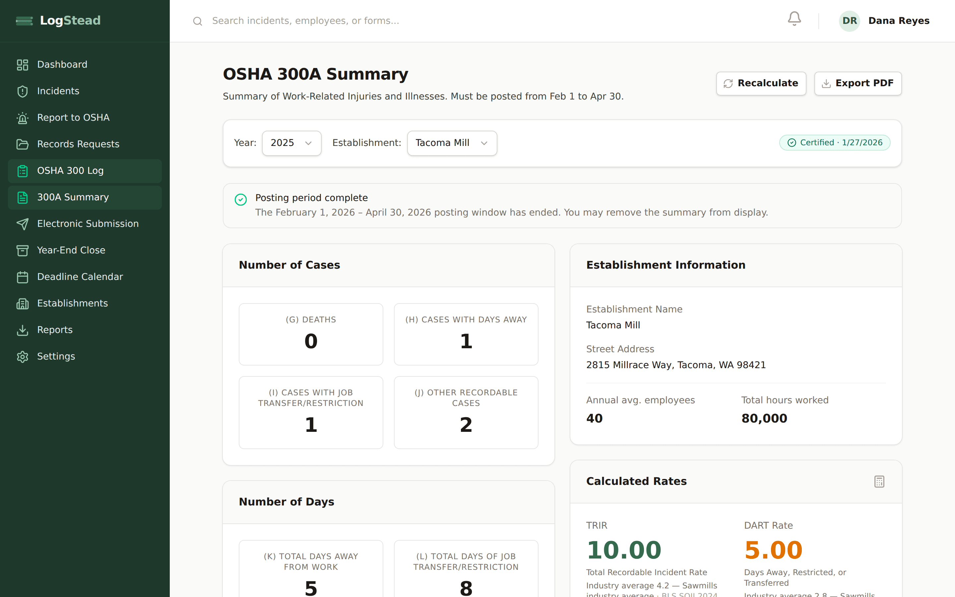Navigate to Report to OSHA

click(x=85, y=118)
